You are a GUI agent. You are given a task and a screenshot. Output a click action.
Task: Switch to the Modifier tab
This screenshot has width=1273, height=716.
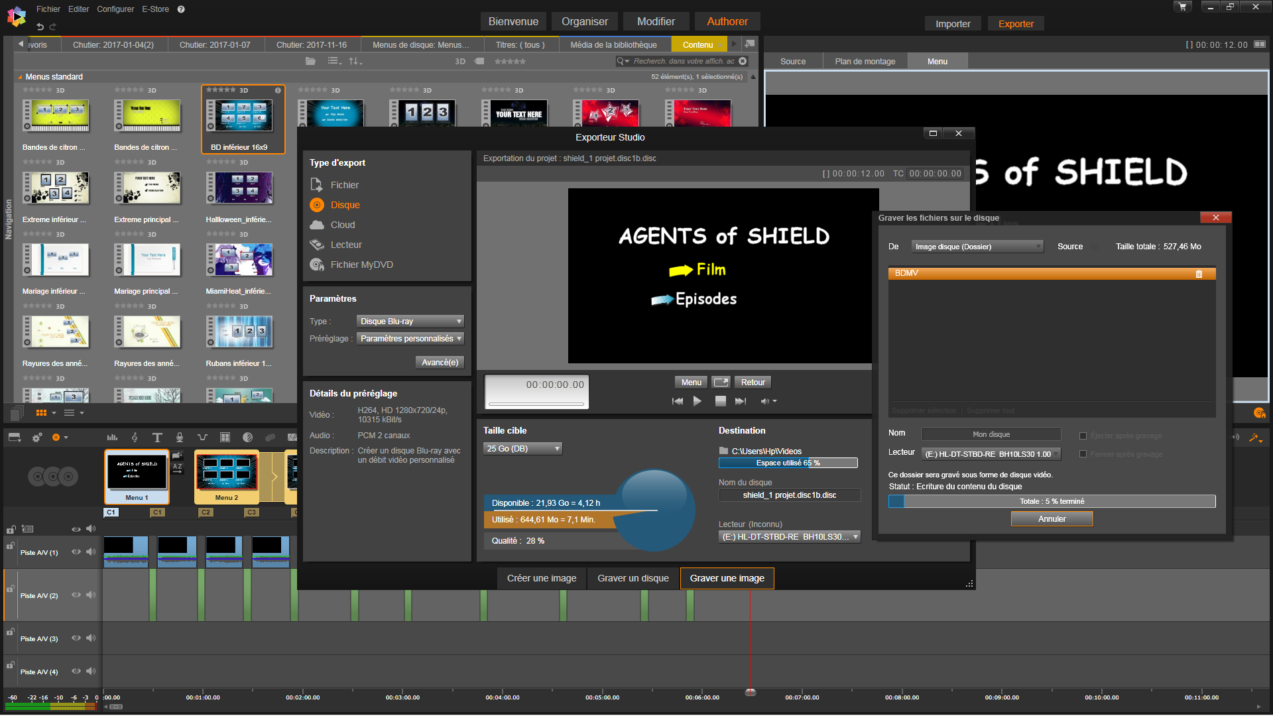[656, 22]
